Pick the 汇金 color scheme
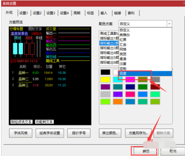 click(145, 44)
